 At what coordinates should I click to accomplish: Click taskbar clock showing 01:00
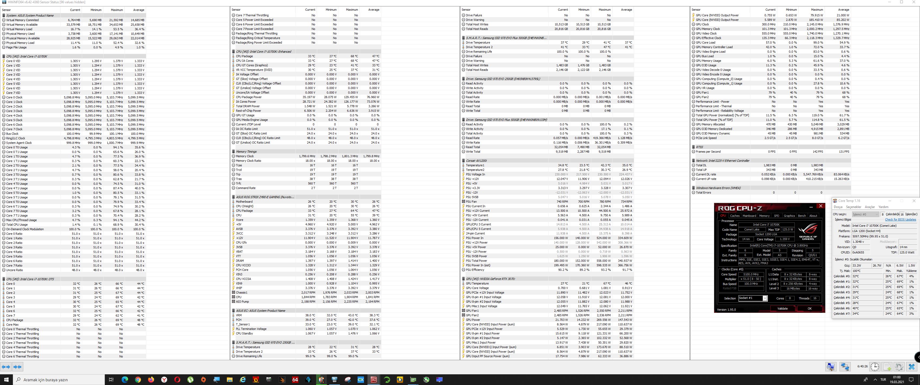click(897, 380)
